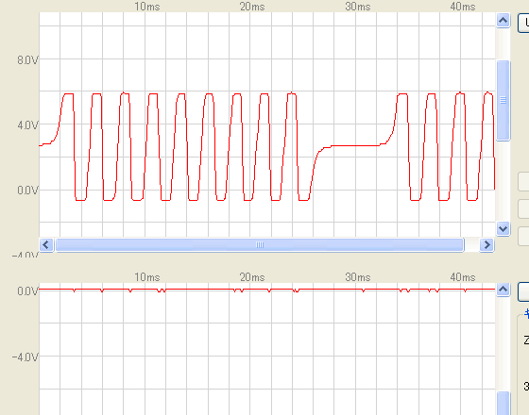The image size is (529, 415).
Task: Click the 10ms time label above upper graph
Action: [147, 7]
